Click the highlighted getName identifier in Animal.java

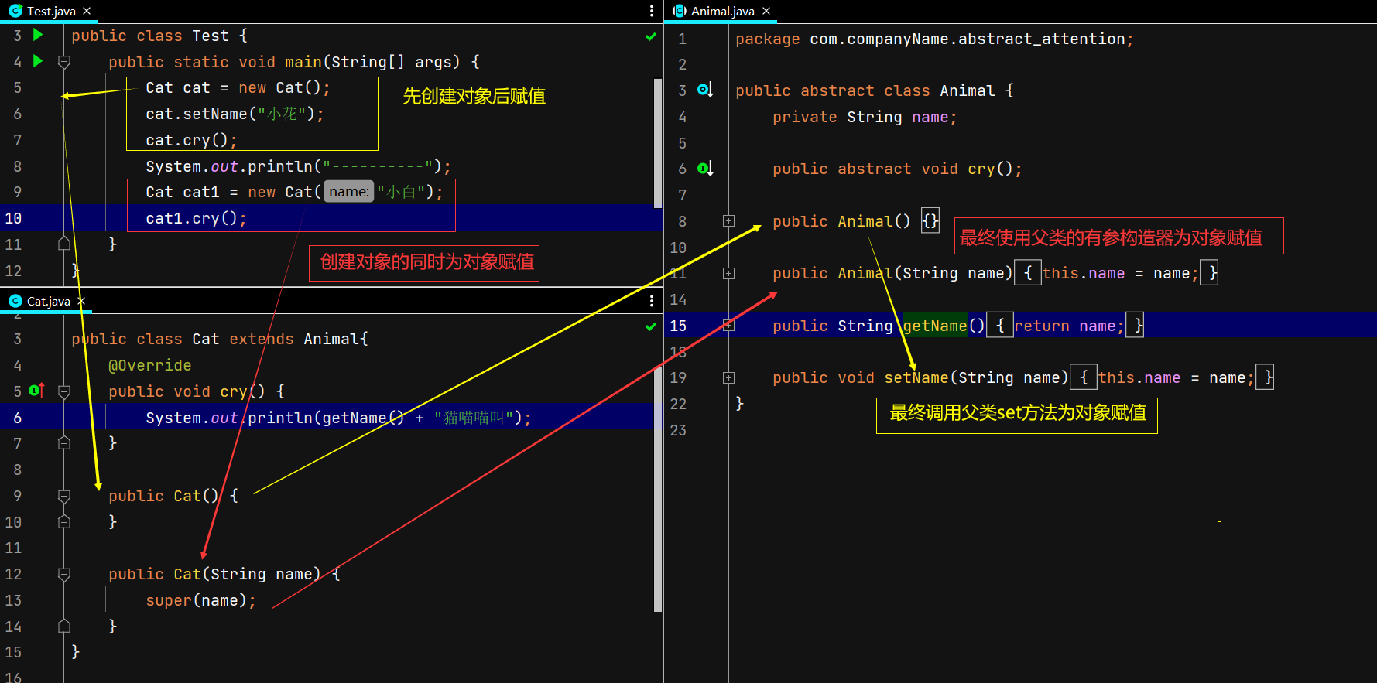[935, 326]
